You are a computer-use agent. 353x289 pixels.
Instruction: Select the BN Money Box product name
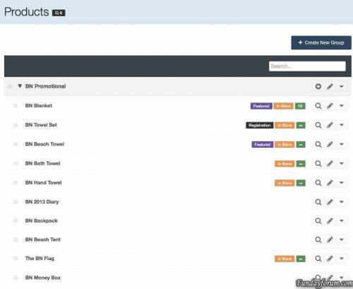point(43,278)
